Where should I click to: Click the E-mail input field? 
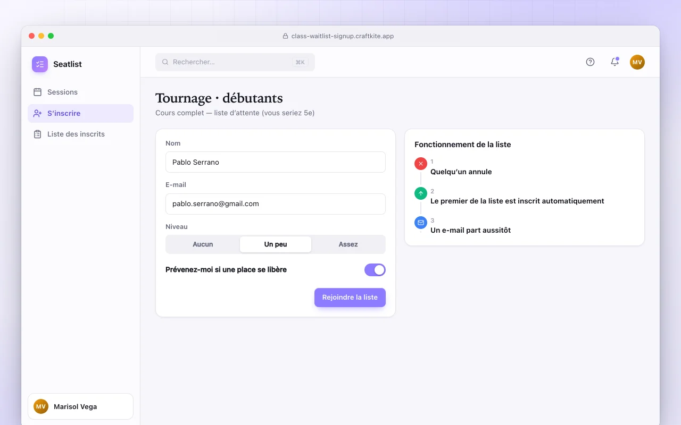click(276, 204)
